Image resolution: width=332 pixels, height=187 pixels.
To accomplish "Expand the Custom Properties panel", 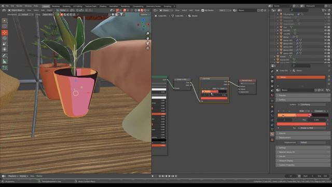I will tap(302, 165).
